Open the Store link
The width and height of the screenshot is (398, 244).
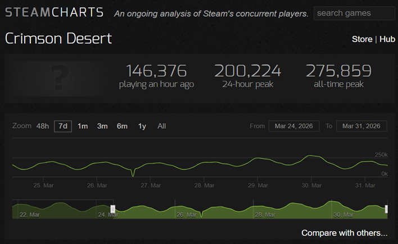361,39
